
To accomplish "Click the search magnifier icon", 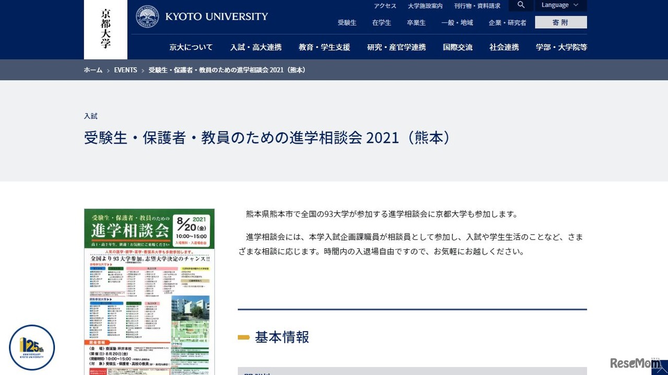I will click(x=521, y=5).
